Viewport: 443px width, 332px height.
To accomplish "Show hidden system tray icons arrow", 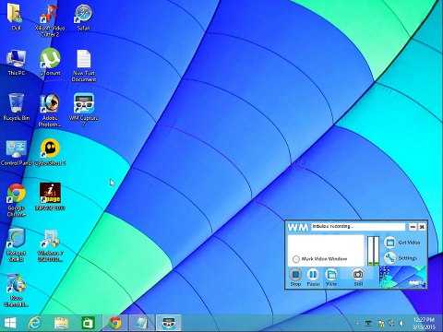I will tap(357, 324).
